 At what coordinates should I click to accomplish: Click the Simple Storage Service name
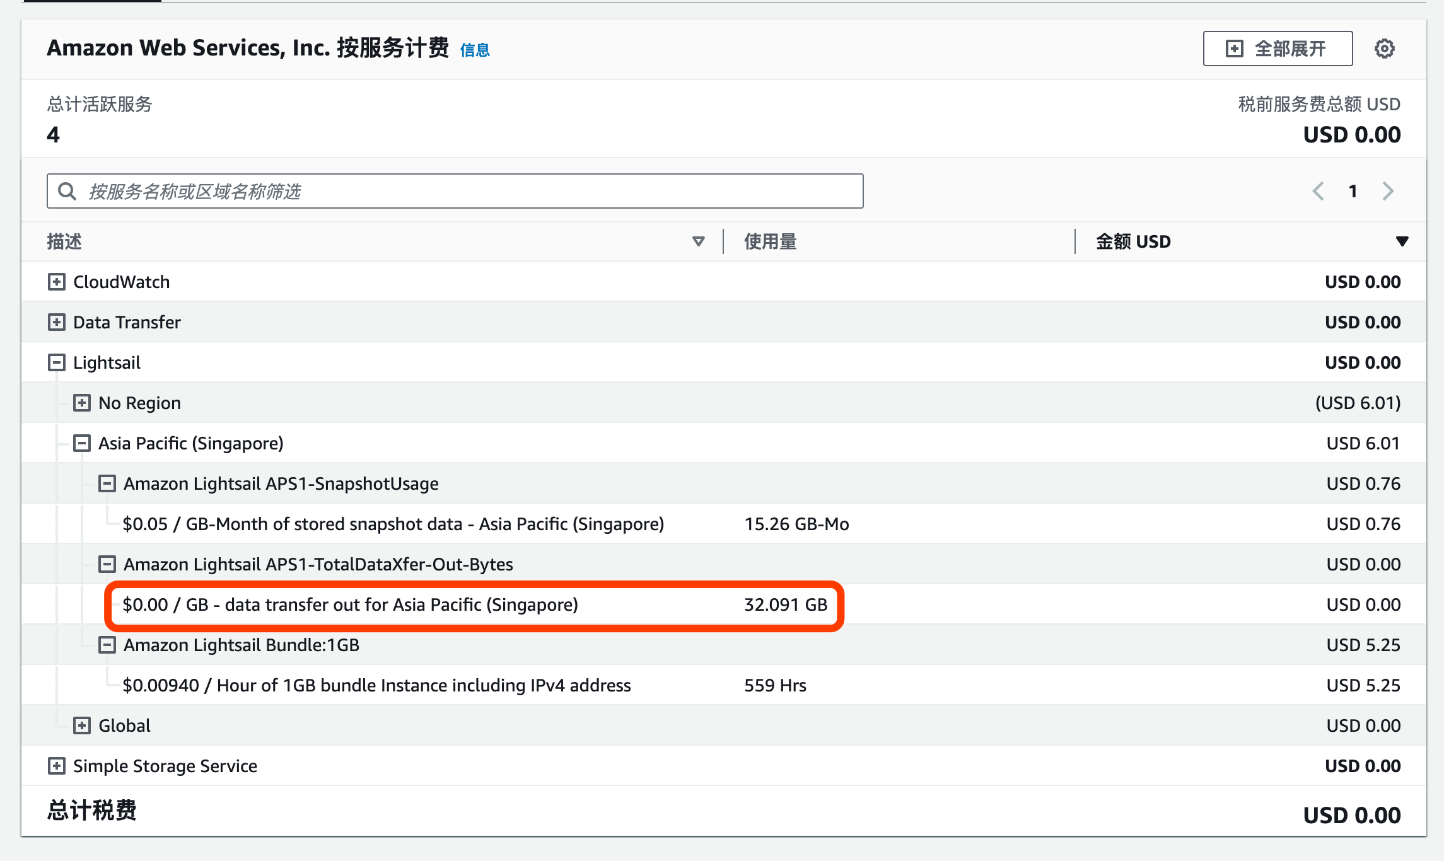coord(165,766)
